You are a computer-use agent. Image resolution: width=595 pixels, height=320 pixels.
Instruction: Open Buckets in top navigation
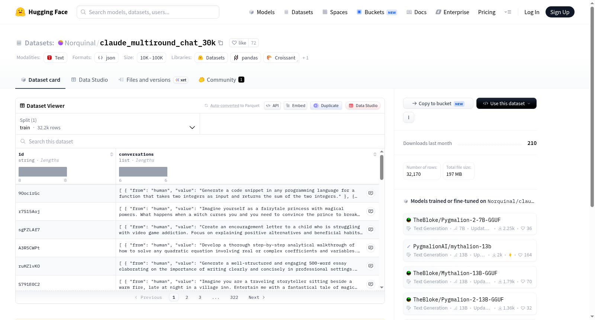[377, 12]
